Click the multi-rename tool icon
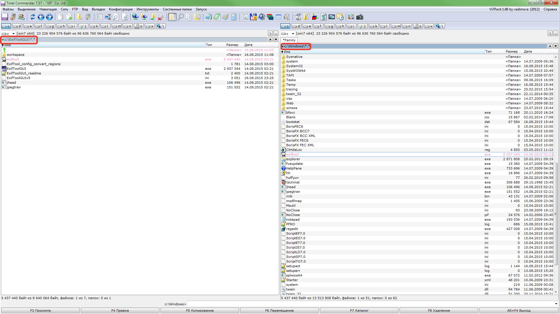Screen dimensions: 559x314 click(x=108, y=17)
